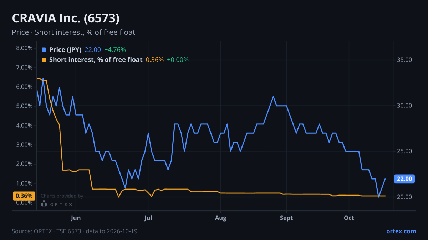428x240 pixels.
Task: Click the 20.00 right axis label
Action: [x=404, y=197]
